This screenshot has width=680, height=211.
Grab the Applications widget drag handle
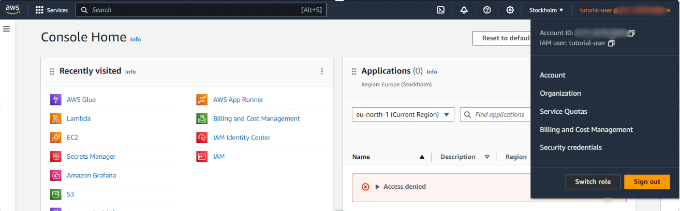coord(354,71)
